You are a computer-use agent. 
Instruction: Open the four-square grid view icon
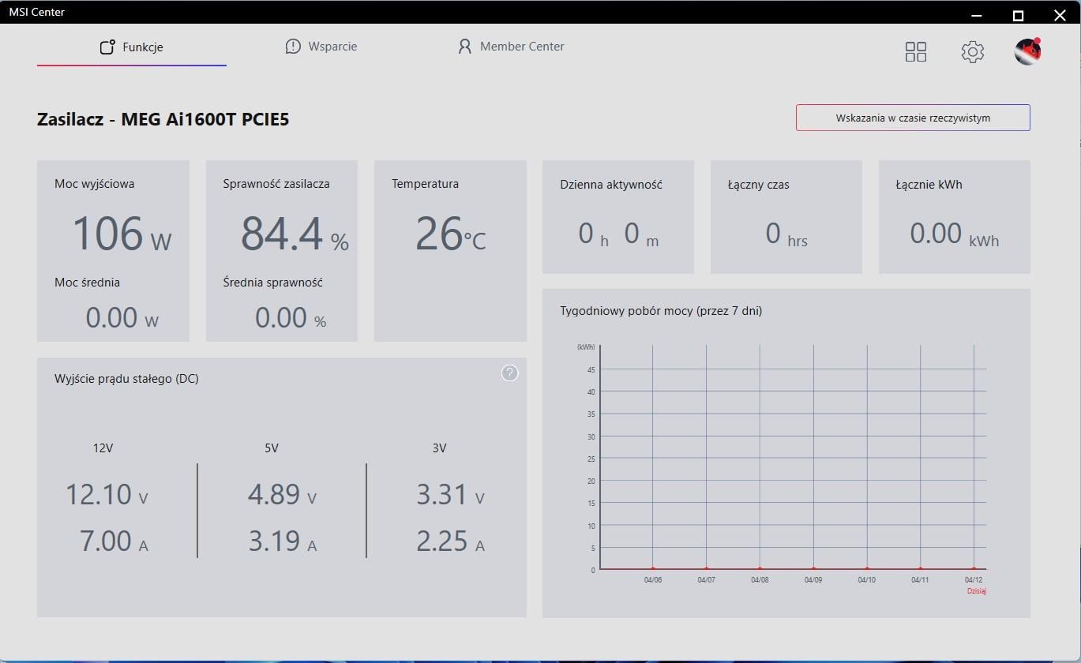pos(916,52)
